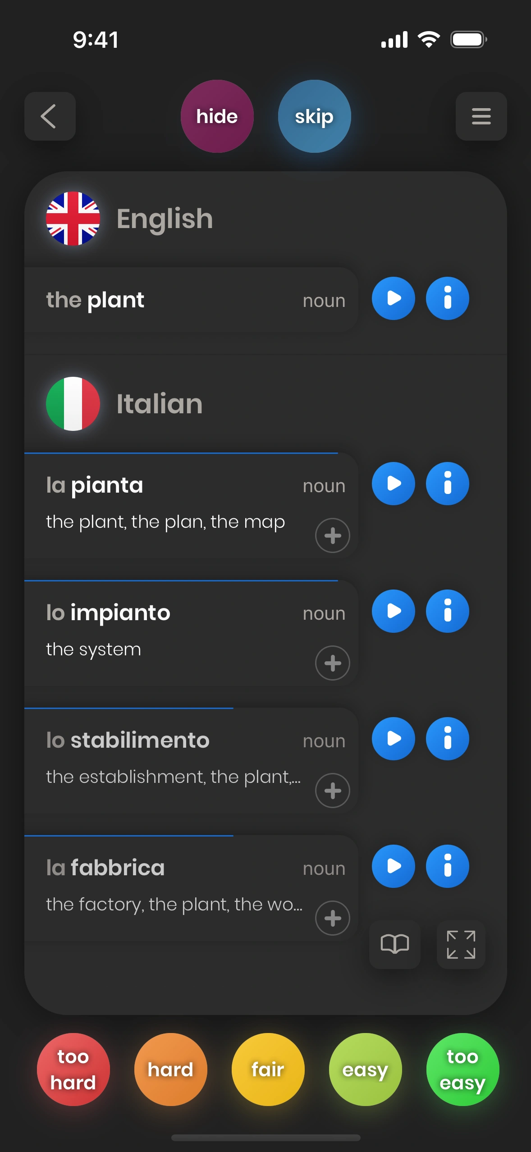Skip this word card
This screenshot has width=531, height=1152.
[x=314, y=116]
